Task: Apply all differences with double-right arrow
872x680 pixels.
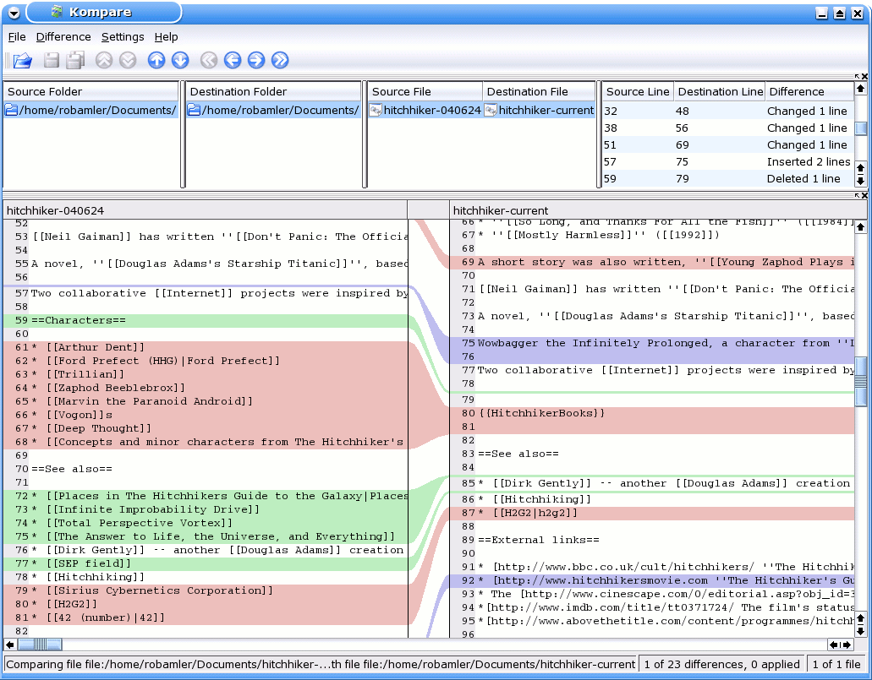Action: coord(280,60)
